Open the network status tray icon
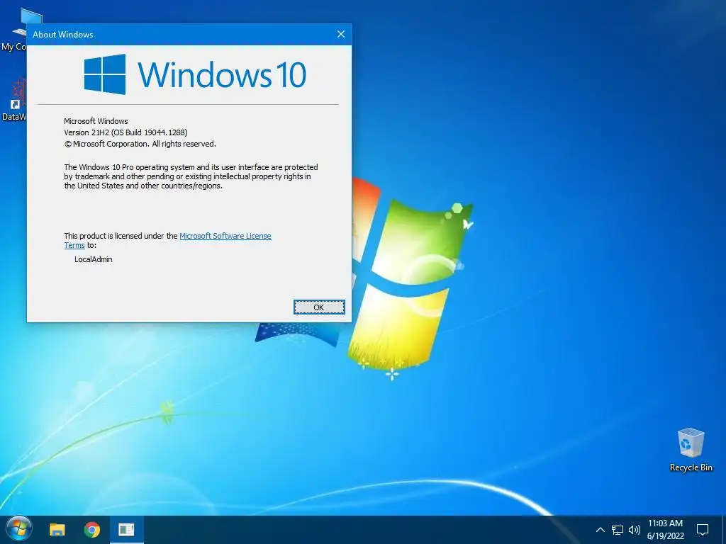The height and width of the screenshot is (544, 726). coord(618,530)
